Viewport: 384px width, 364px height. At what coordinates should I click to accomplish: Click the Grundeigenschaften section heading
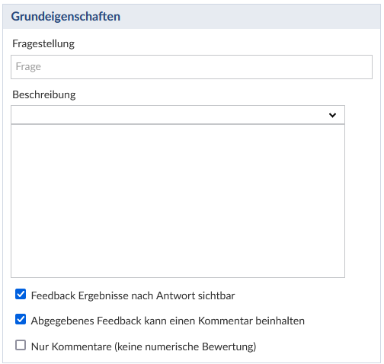tap(66, 17)
